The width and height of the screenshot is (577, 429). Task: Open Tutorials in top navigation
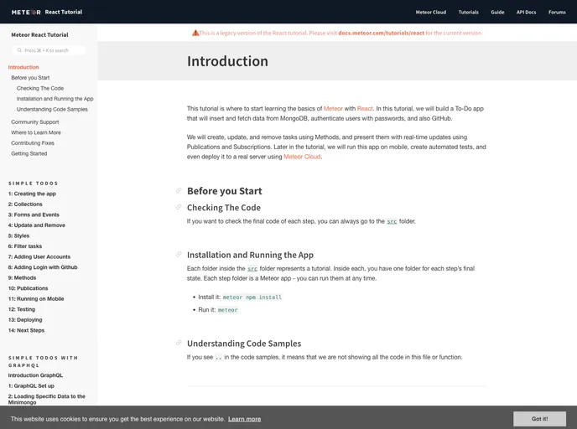[469, 12]
